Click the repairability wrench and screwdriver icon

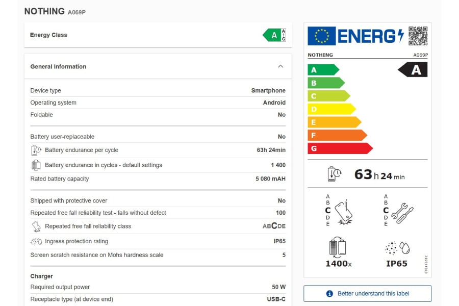(402, 211)
